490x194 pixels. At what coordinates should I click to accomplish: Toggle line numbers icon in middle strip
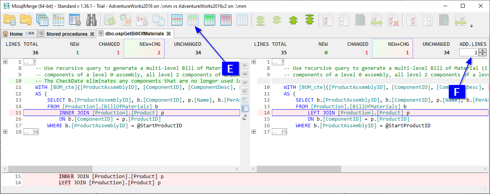(245, 108)
